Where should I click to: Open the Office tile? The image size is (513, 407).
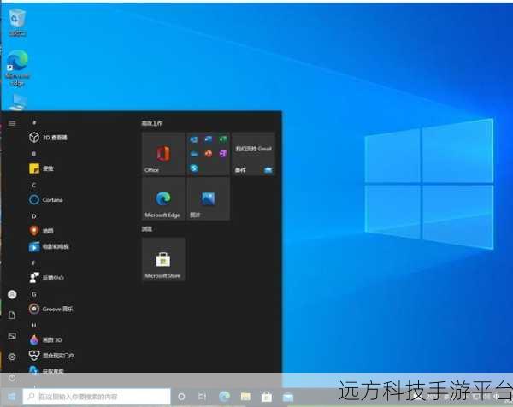pyautogui.click(x=163, y=154)
